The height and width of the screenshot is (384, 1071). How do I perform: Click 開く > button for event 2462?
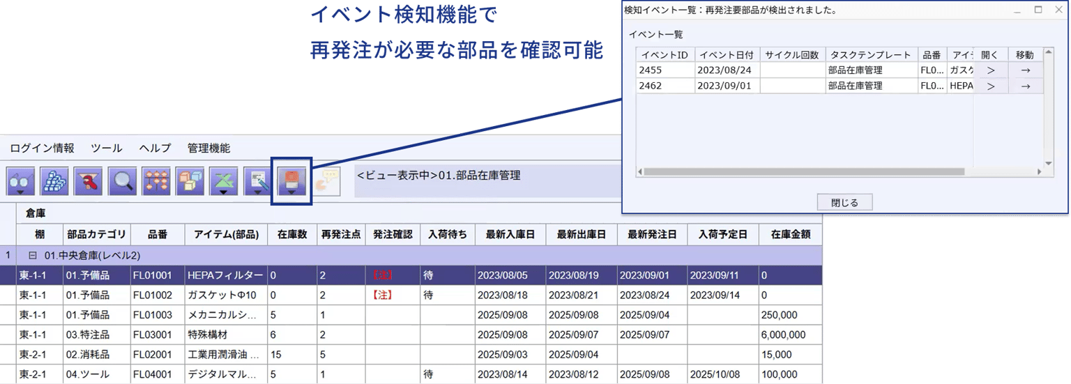(991, 86)
